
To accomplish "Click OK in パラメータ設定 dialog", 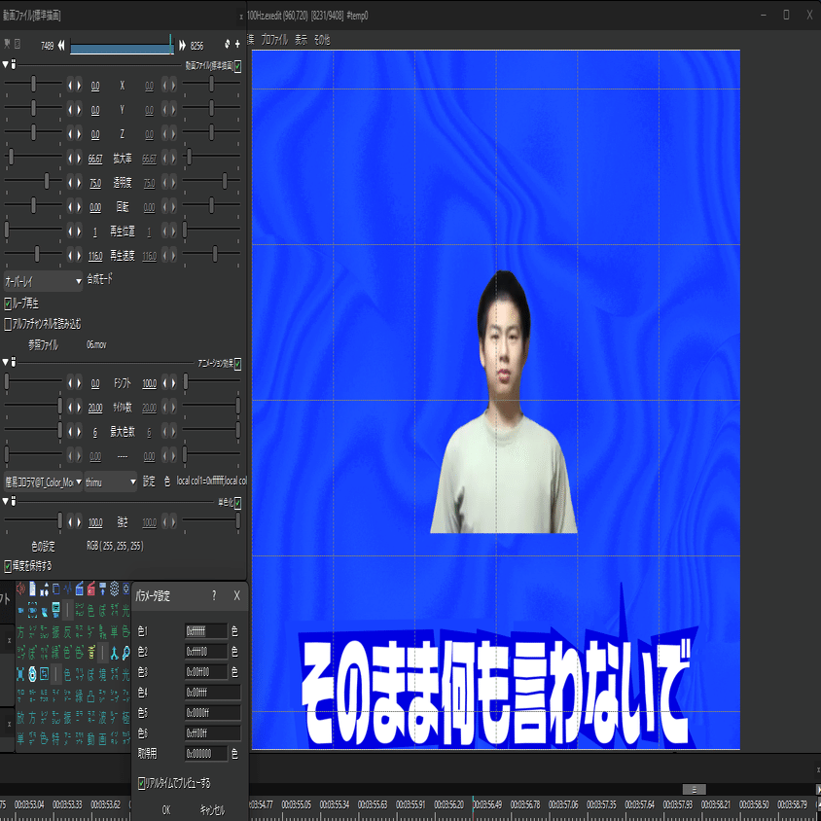I will (x=166, y=809).
